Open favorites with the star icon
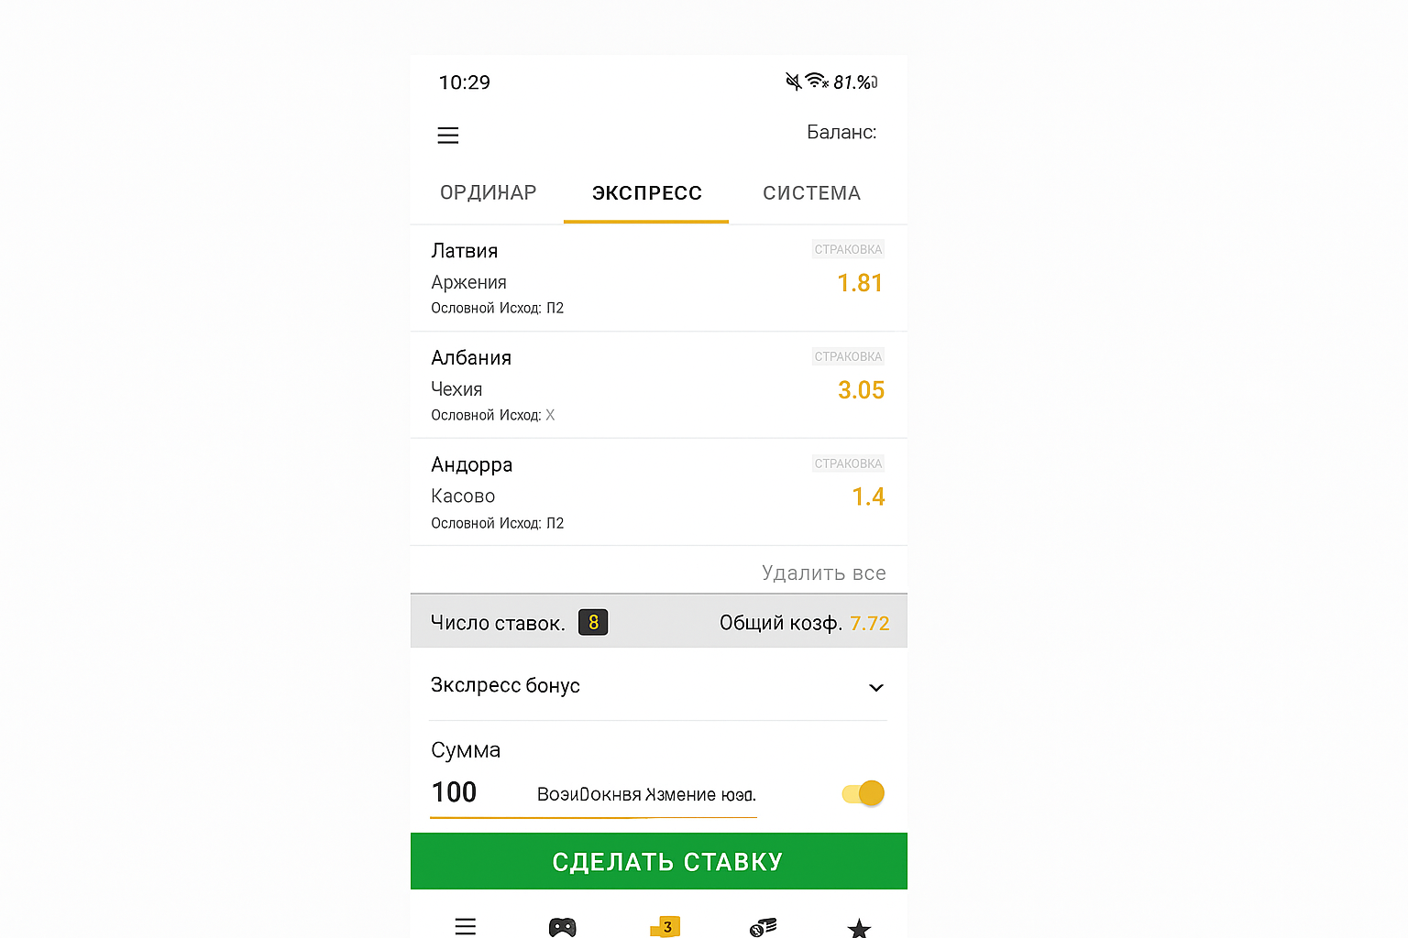Image resolution: width=1408 pixels, height=938 pixels. (859, 928)
